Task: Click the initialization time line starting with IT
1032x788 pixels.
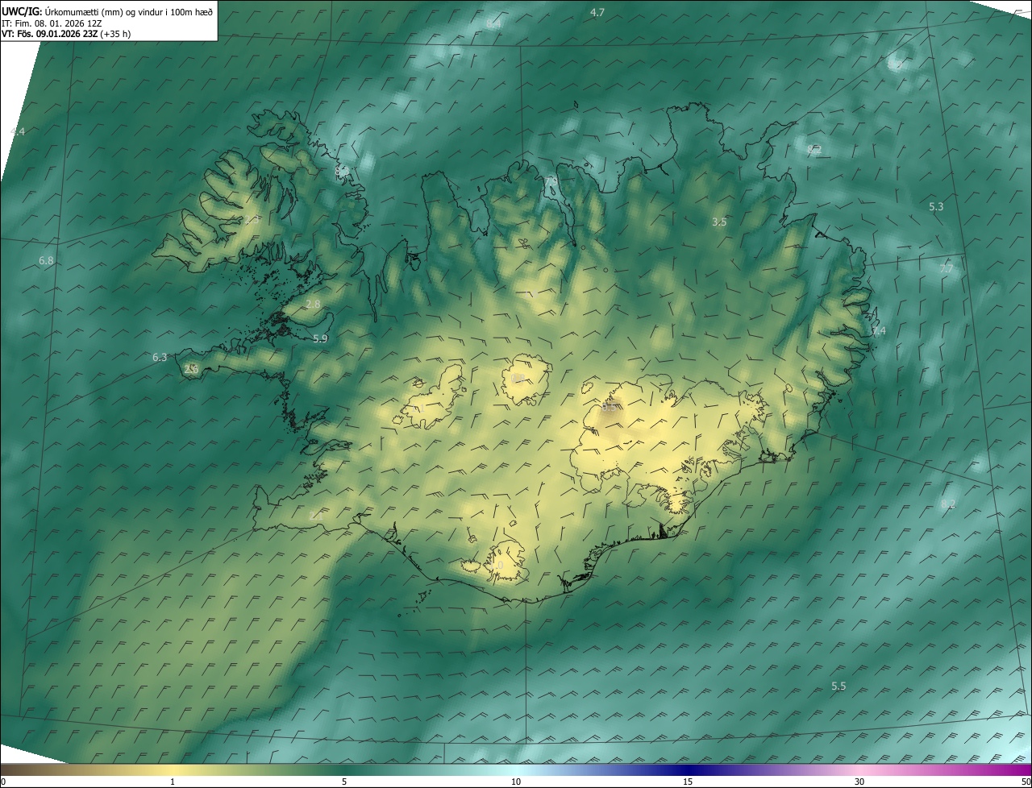Action: tap(52, 23)
